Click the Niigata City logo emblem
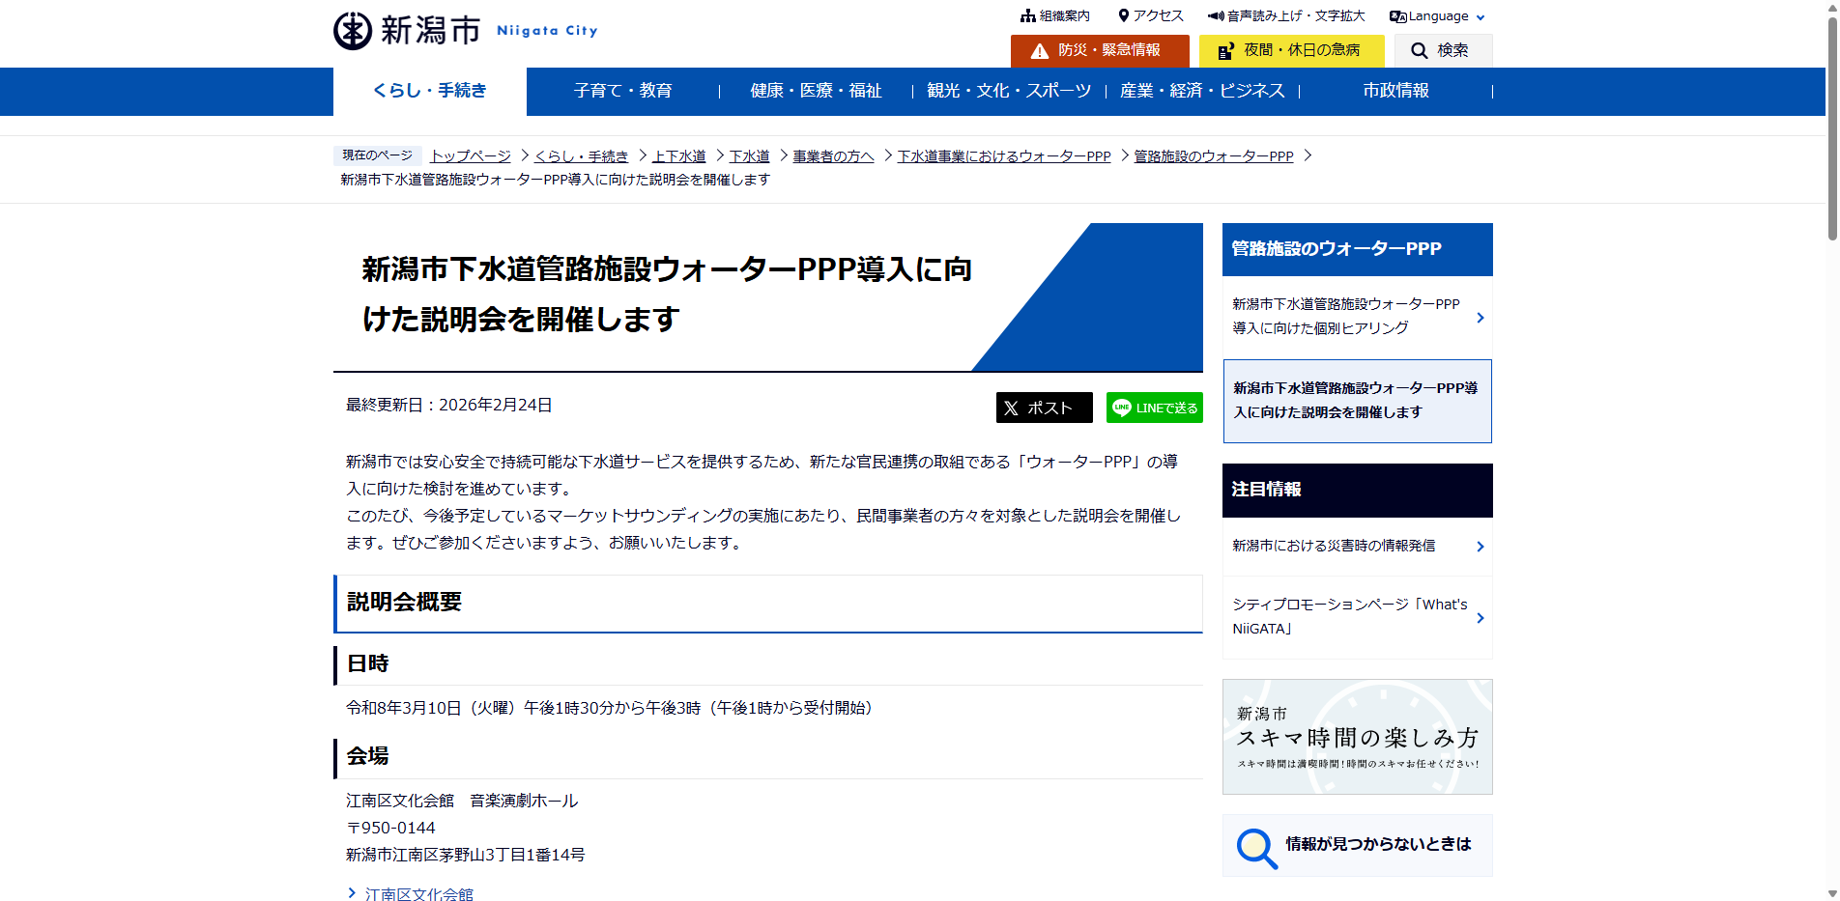The image size is (1840, 901). 353,31
